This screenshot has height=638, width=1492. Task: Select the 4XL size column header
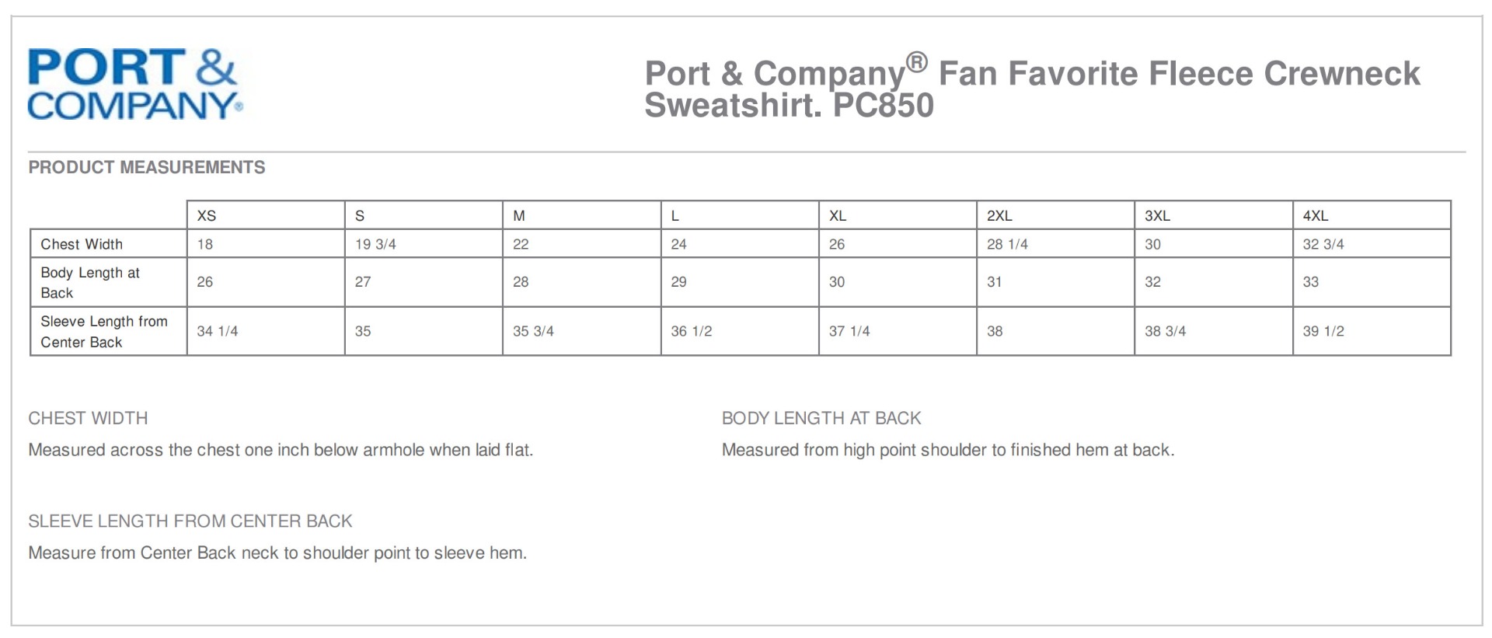coord(1316,215)
